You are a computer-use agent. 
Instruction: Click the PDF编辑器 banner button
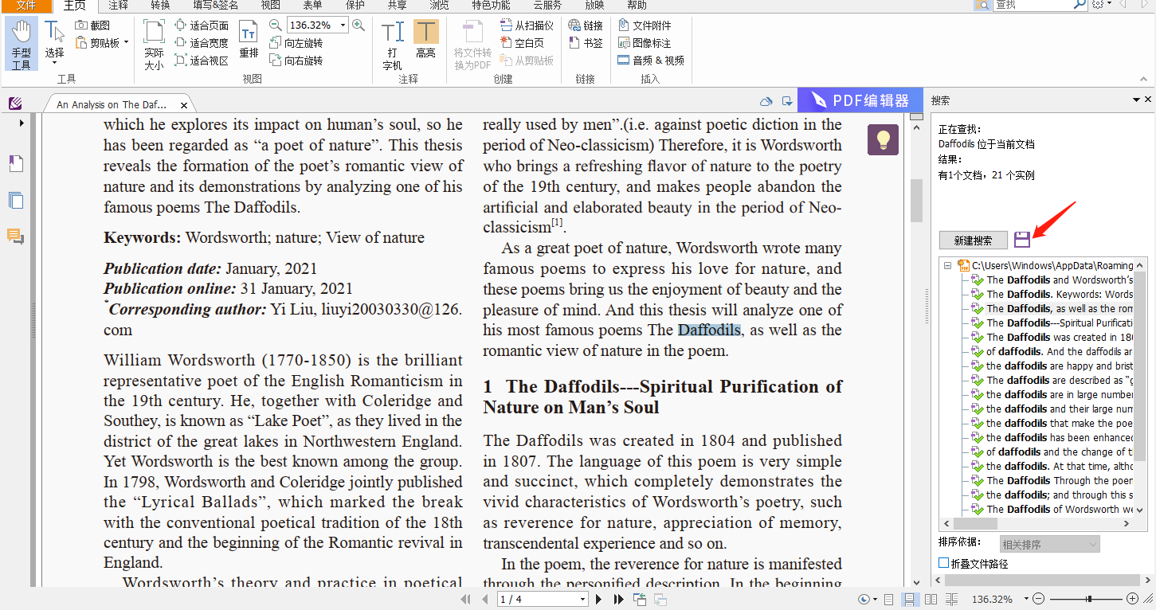point(859,101)
